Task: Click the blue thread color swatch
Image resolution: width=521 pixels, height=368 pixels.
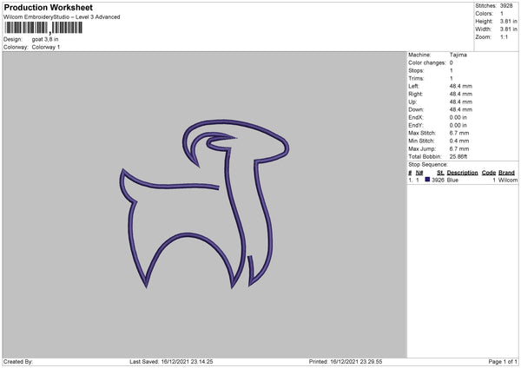Action: 427,180
